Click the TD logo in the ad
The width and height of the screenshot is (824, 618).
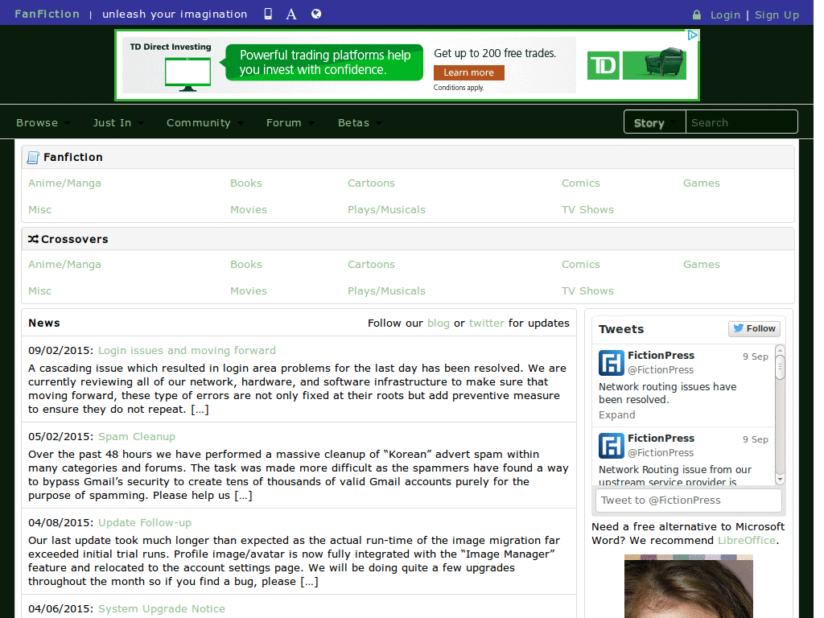point(604,66)
